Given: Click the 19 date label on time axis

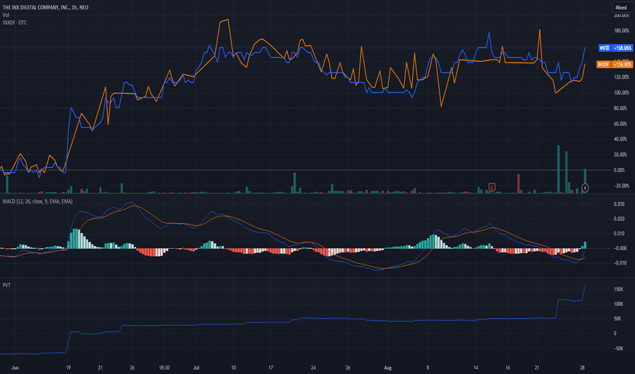Looking at the screenshot, I should pos(68,368).
